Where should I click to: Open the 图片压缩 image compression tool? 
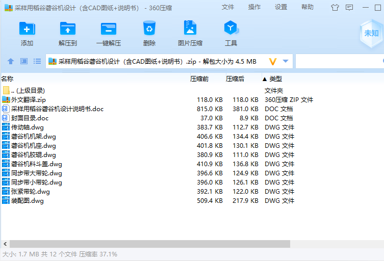coord(190,28)
